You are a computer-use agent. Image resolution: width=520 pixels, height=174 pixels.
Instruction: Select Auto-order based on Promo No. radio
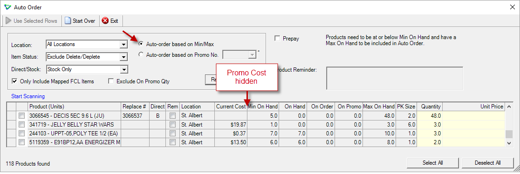(x=141, y=55)
